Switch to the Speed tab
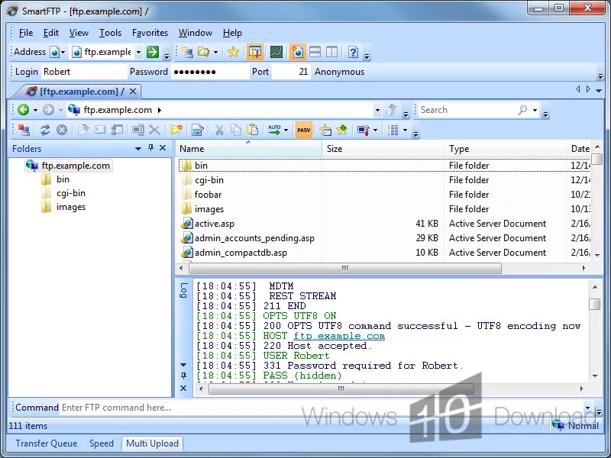Image resolution: width=611 pixels, height=458 pixels. click(102, 443)
